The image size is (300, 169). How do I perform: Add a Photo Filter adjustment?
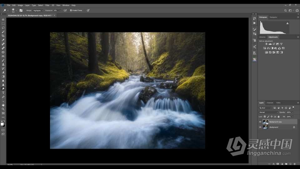[276, 48]
